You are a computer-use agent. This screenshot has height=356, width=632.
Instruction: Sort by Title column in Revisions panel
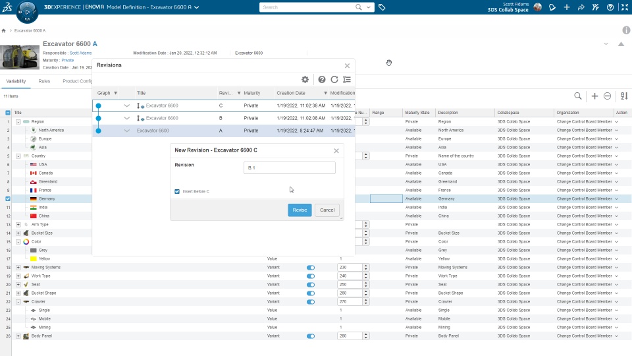141,93
